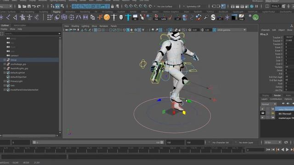Click No Character Set button
The width and height of the screenshot is (294, 165).
(220, 143)
